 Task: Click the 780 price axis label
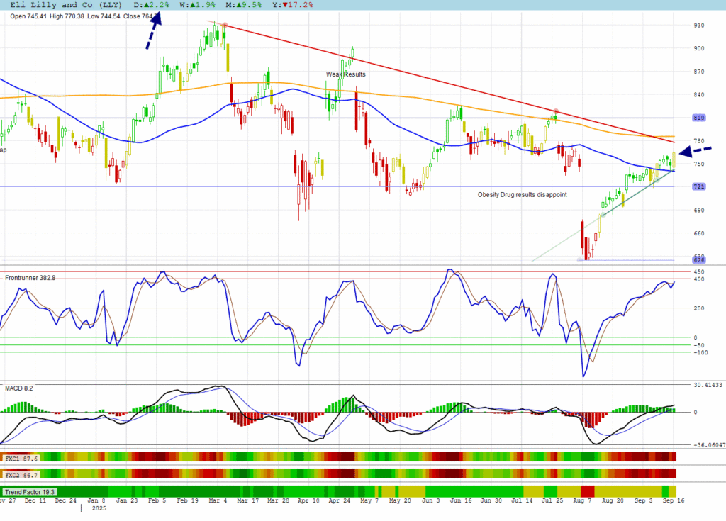pos(698,141)
